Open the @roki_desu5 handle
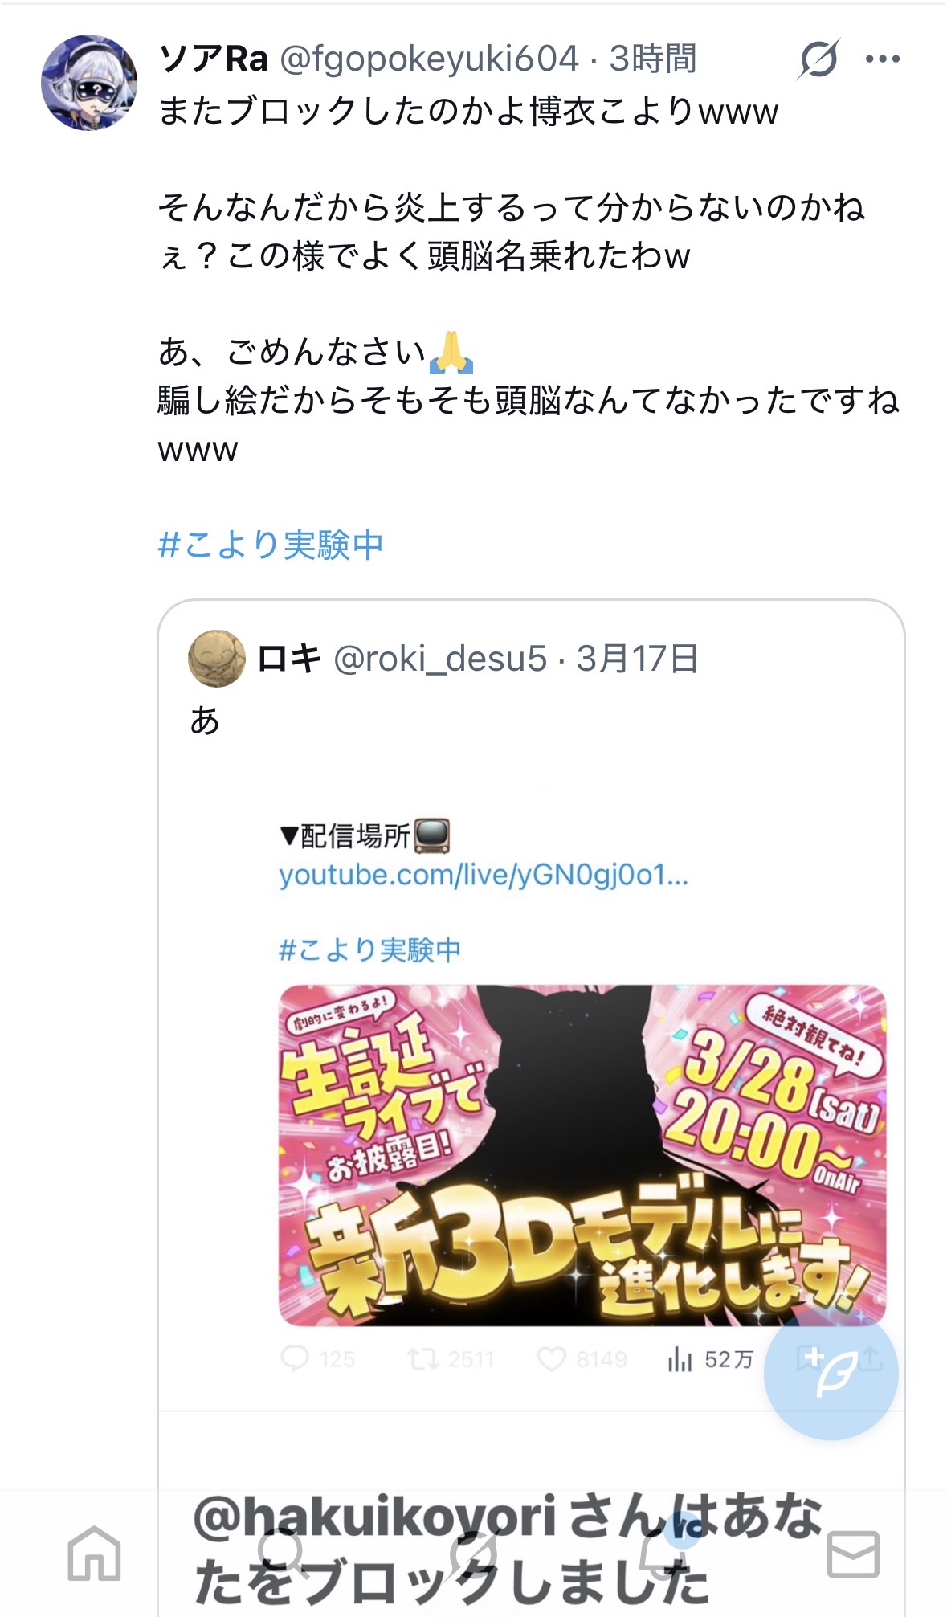 [440, 659]
